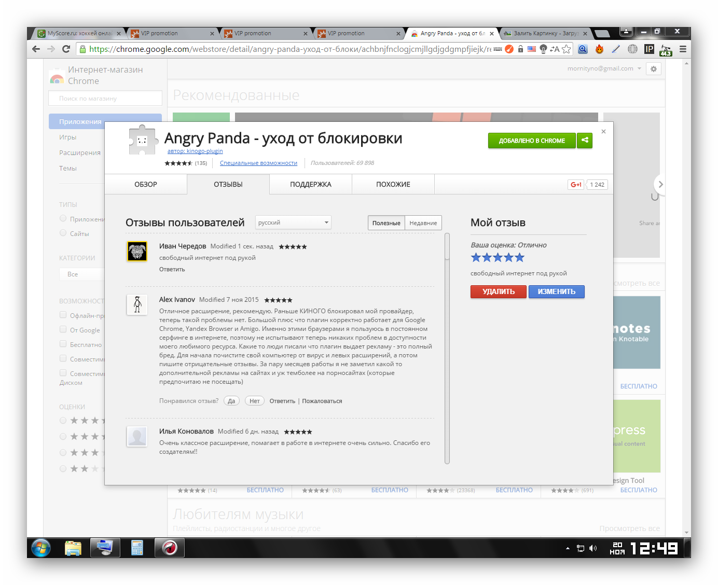Select the four-star rating filter radio
This screenshot has width=718, height=585.
pos(63,436)
